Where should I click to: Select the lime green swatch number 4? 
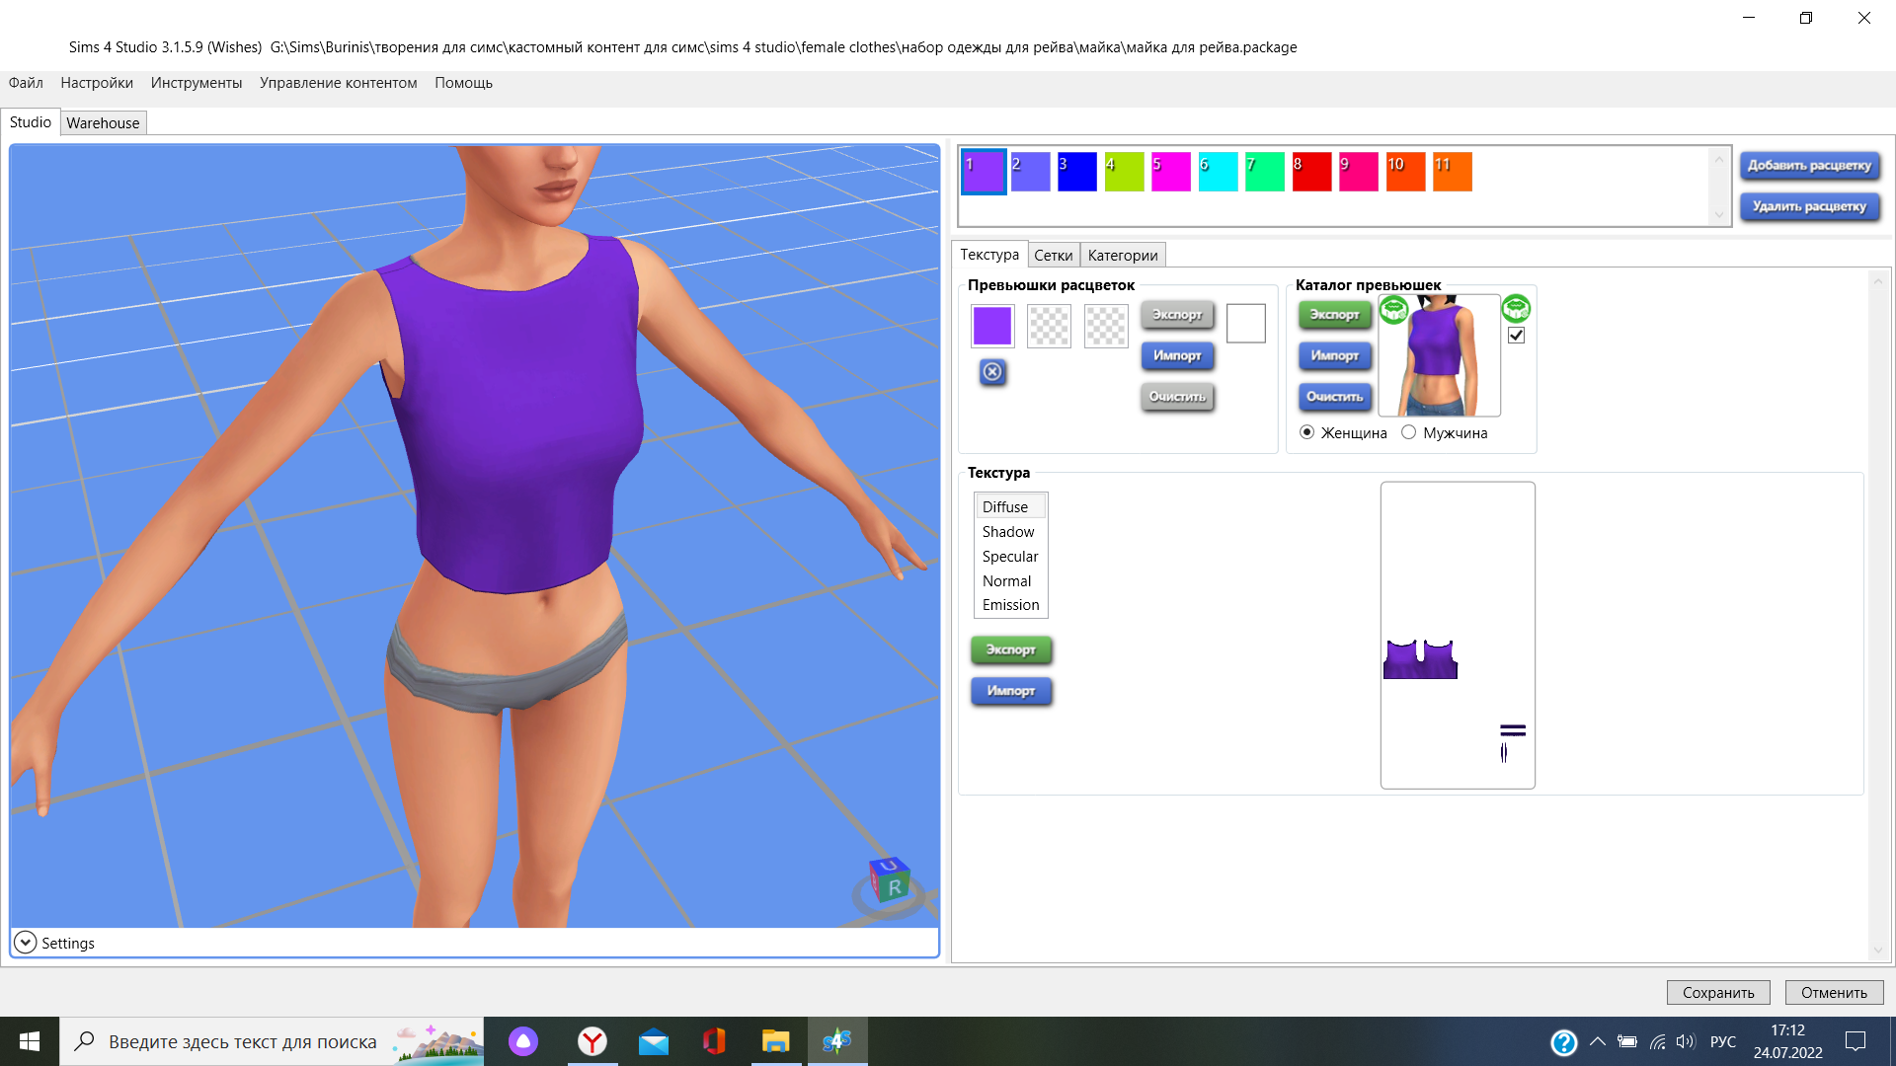(1124, 172)
